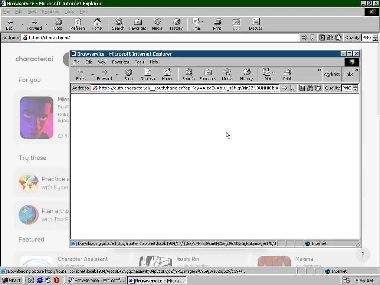
Task: Click find binoculars icon in front window
Action: 310,88
